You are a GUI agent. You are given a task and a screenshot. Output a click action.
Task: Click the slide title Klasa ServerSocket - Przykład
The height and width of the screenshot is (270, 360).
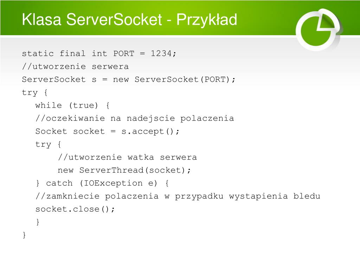click(x=129, y=20)
